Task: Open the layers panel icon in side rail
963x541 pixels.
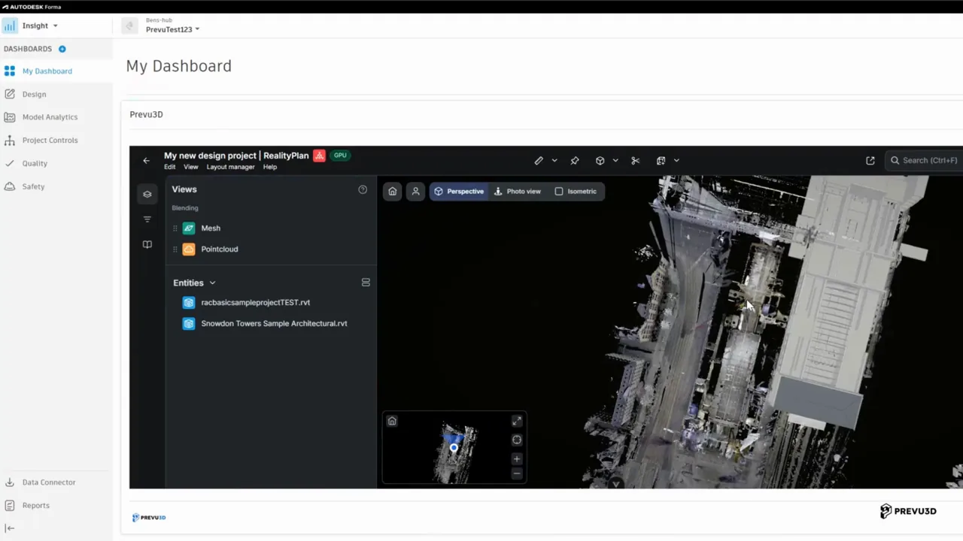Action: (147, 194)
